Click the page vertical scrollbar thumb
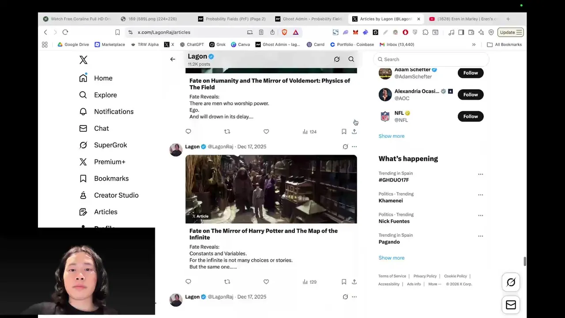Screen dimensions: 565x318 pyautogui.click(x=525, y=261)
